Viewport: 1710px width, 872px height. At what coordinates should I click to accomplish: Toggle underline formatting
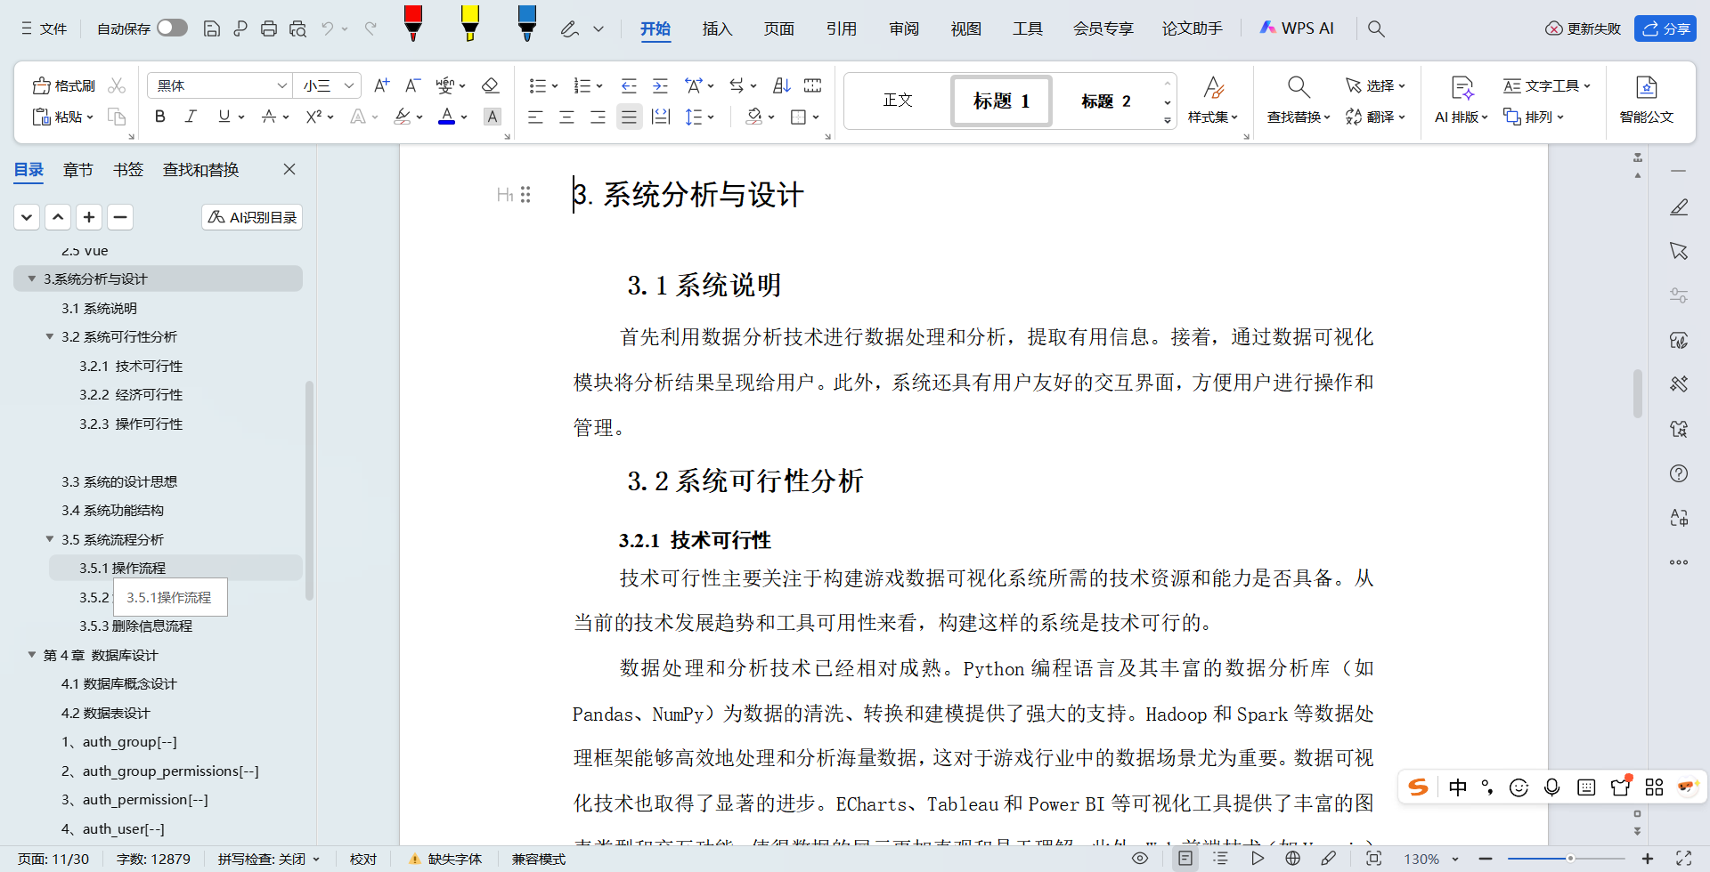pyautogui.click(x=224, y=117)
